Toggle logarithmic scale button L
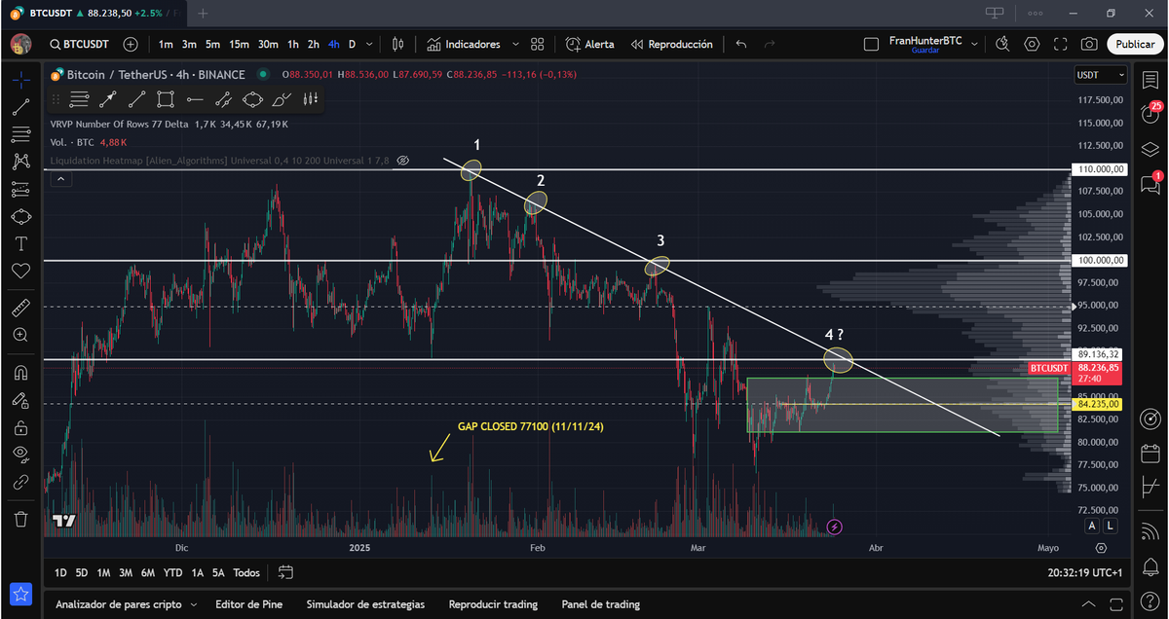Screen dimensions: 1169x619 pyautogui.click(x=1110, y=526)
